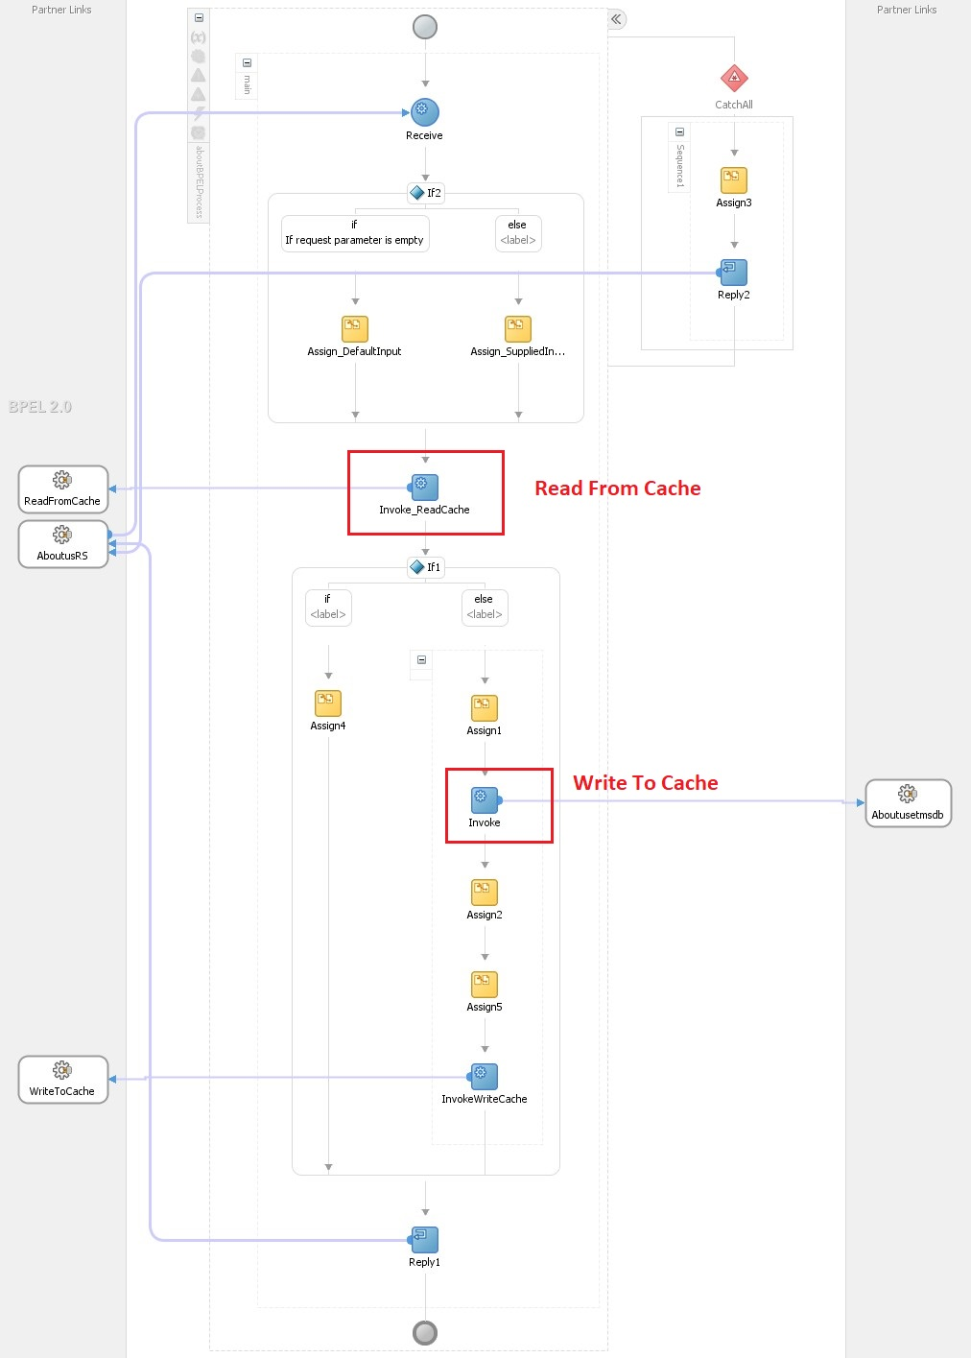Select the WriteToCache partner link icon

point(62,1072)
